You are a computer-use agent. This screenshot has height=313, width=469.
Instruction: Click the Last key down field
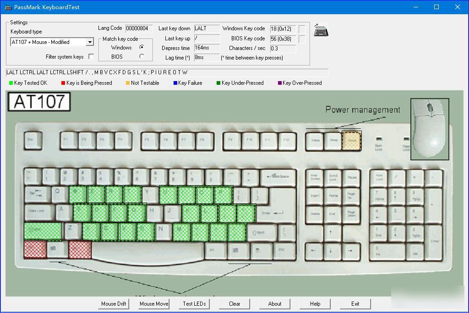pyautogui.click(x=207, y=28)
